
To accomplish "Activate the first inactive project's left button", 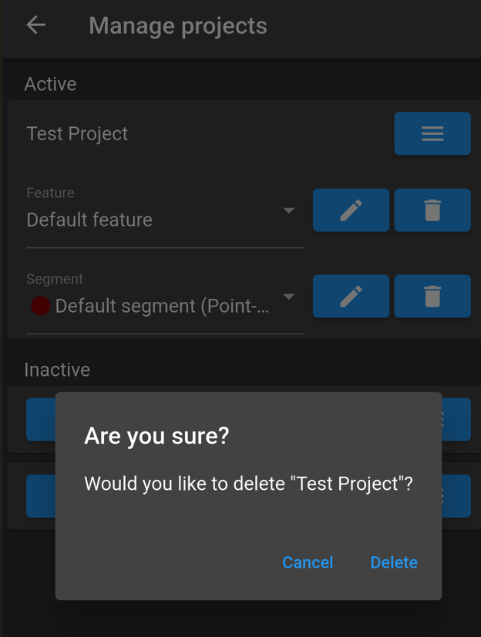I will click(x=41, y=420).
